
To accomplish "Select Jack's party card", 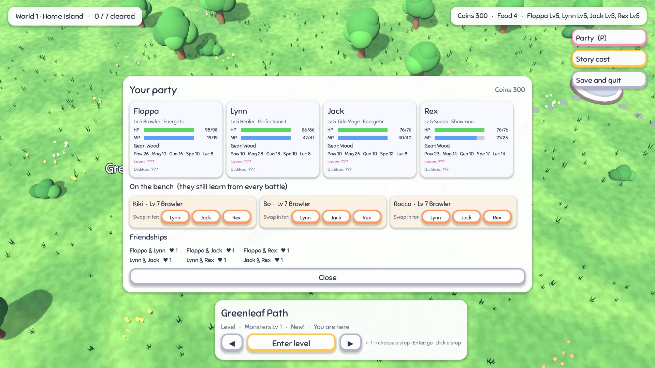I will tap(370, 139).
